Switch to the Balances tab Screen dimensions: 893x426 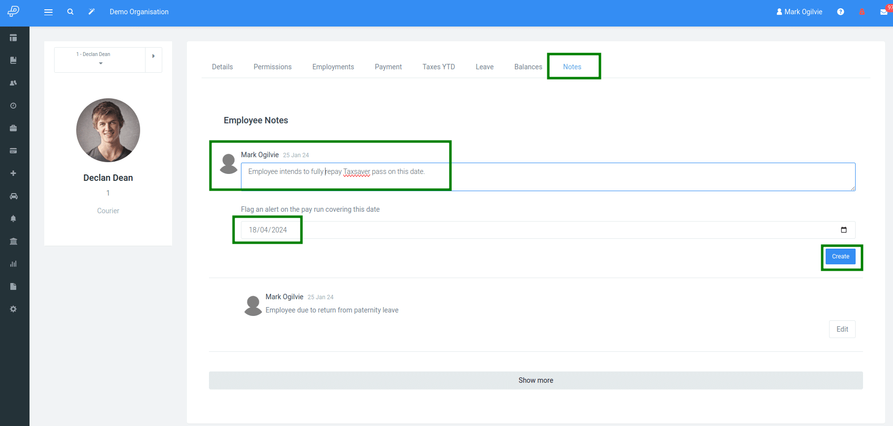pos(528,67)
